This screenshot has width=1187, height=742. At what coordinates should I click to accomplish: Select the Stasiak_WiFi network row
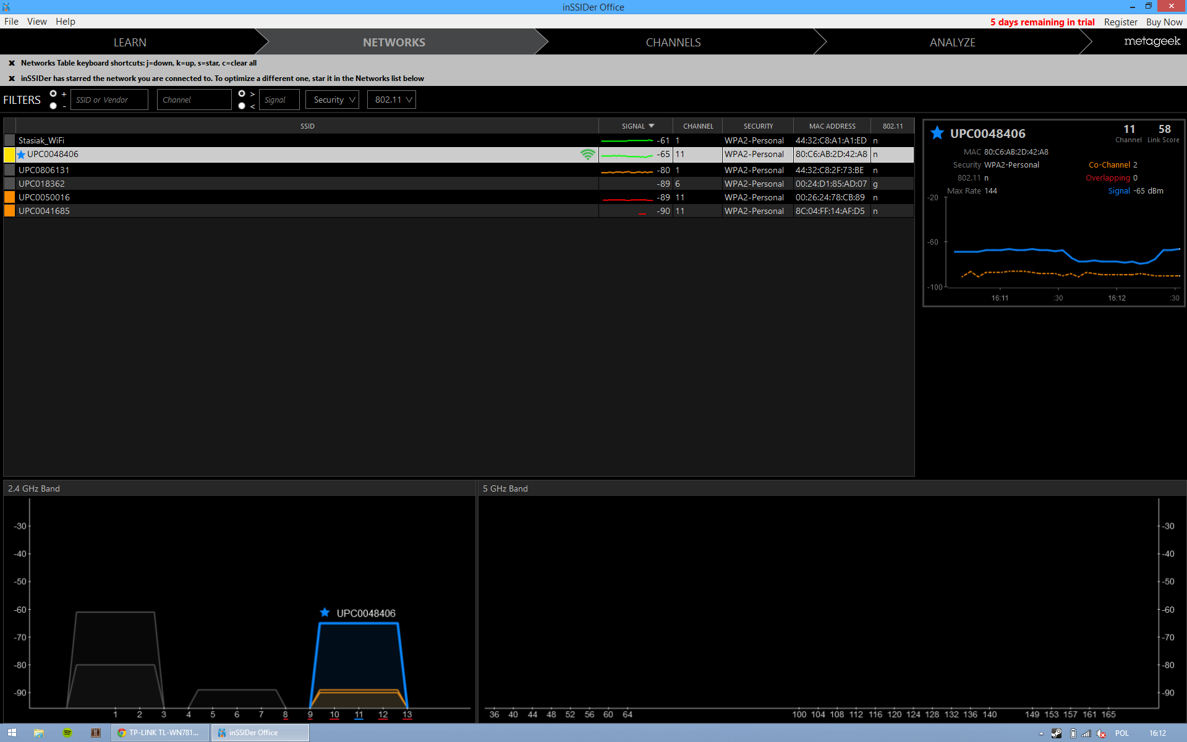click(459, 141)
